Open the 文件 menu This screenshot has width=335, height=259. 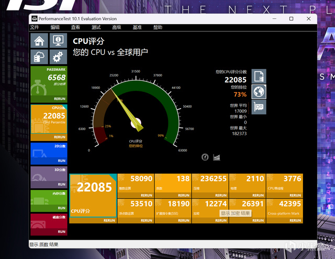35,27
